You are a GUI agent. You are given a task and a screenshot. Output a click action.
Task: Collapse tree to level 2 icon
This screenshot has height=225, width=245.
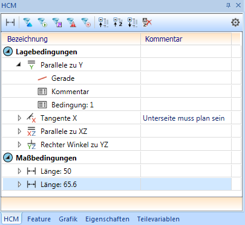pyautogui.click(x=118, y=22)
